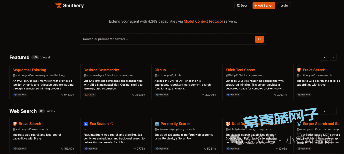Open the Desktop Commander server title
Image resolution: width=344 pixels, height=154 pixels.
click(101, 70)
